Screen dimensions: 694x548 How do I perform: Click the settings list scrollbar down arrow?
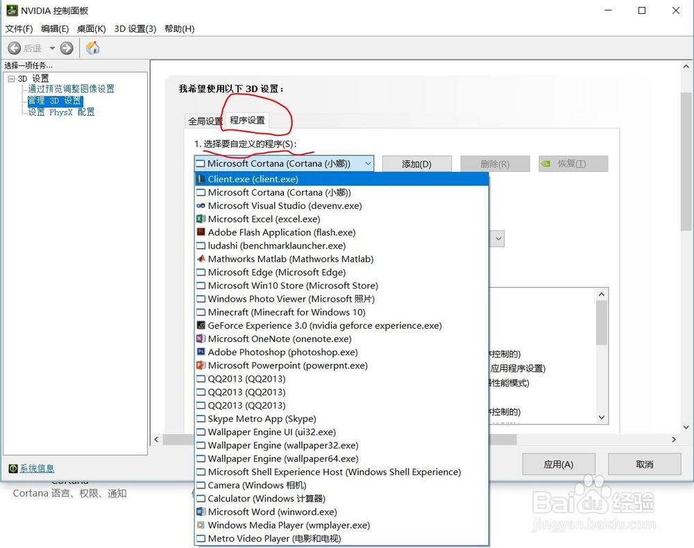[x=602, y=417]
